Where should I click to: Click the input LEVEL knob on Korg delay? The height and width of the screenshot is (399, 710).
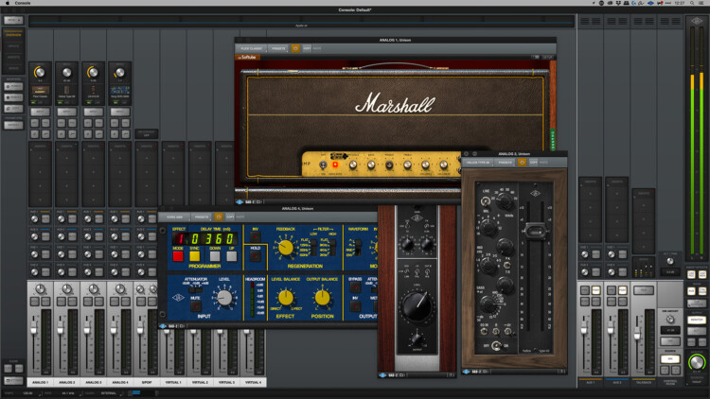[223, 298]
